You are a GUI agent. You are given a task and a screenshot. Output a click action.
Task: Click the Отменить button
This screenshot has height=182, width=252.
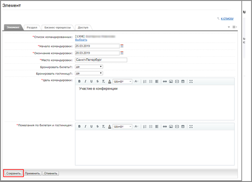pos(50,174)
